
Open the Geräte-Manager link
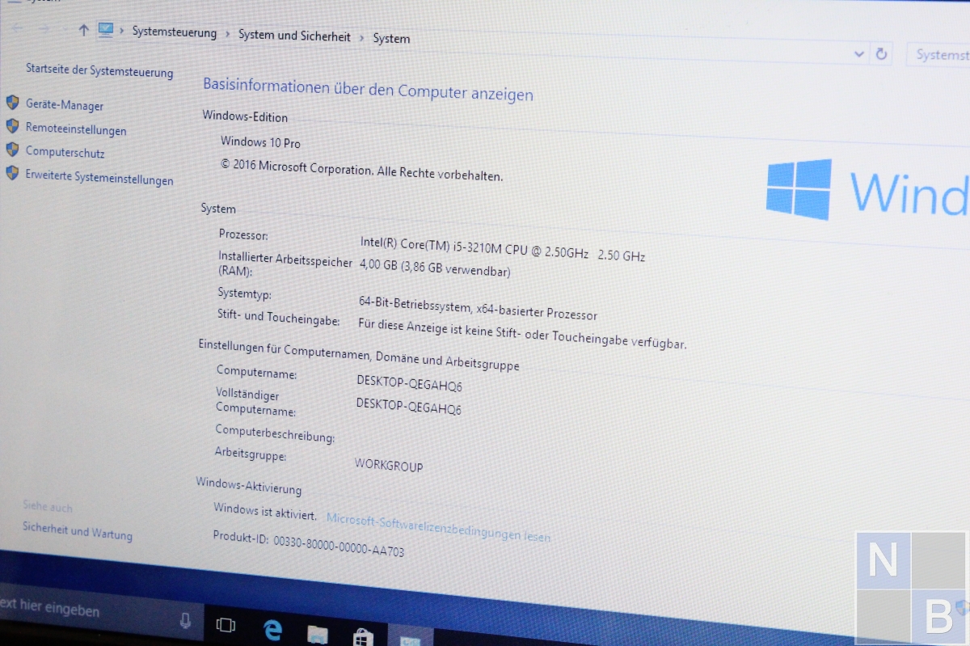65,105
